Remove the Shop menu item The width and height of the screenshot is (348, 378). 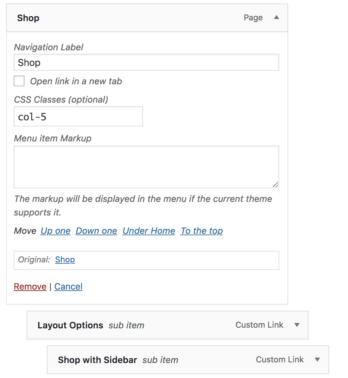point(30,287)
